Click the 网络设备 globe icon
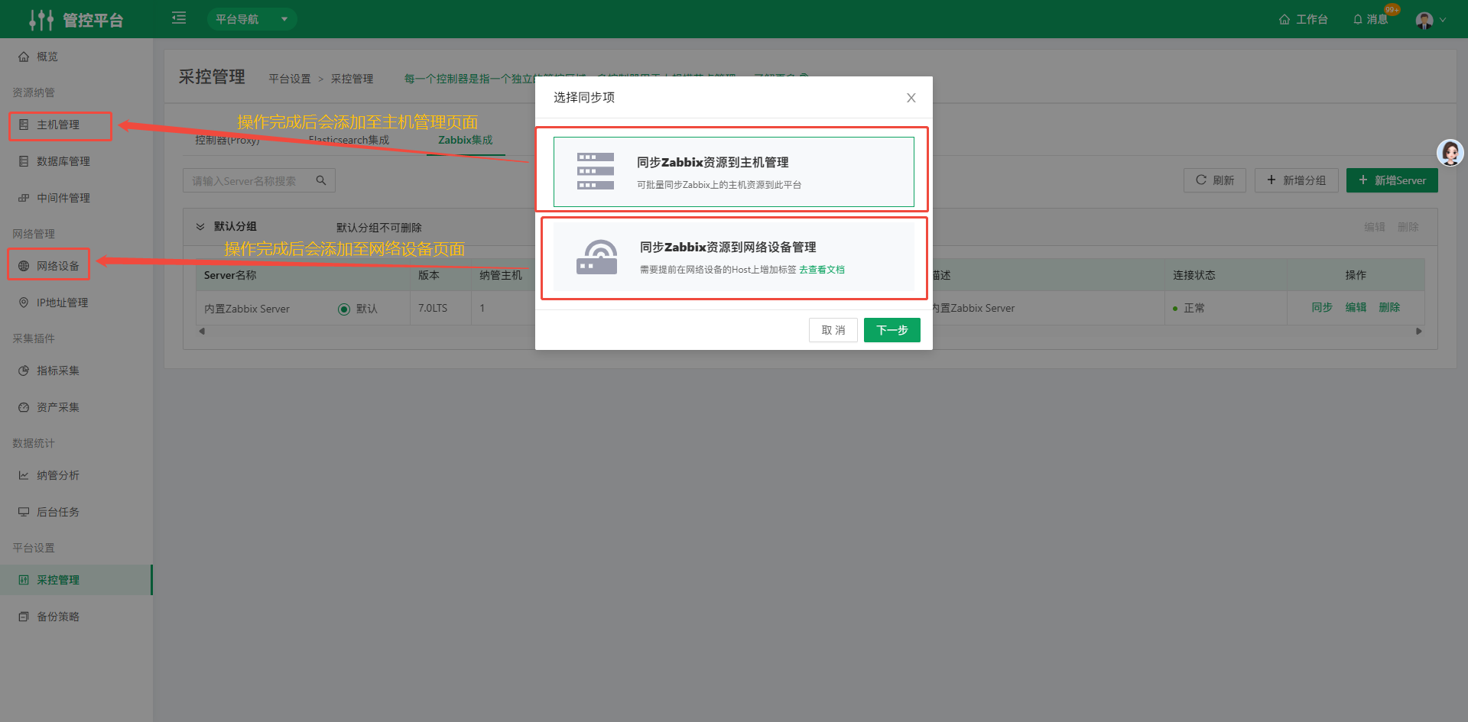This screenshot has width=1468, height=722. coord(24,266)
